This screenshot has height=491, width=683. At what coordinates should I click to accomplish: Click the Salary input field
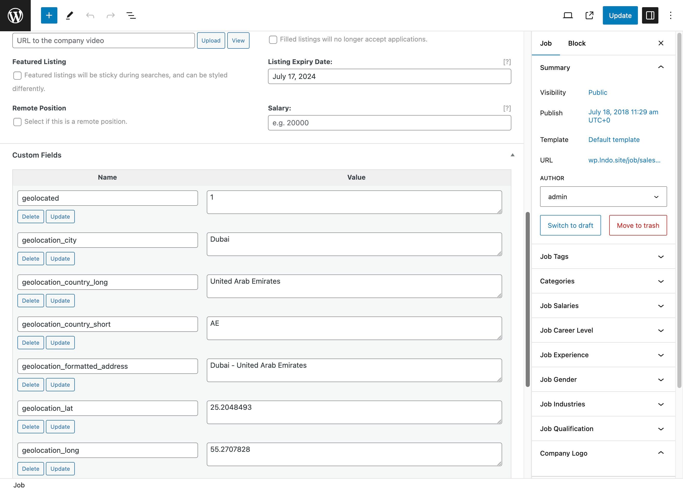[x=389, y=123]
